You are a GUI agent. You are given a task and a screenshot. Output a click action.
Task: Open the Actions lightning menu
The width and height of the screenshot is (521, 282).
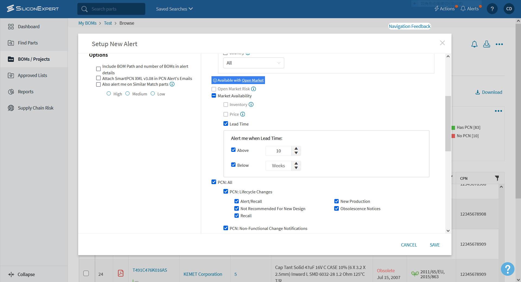point(444,9)
